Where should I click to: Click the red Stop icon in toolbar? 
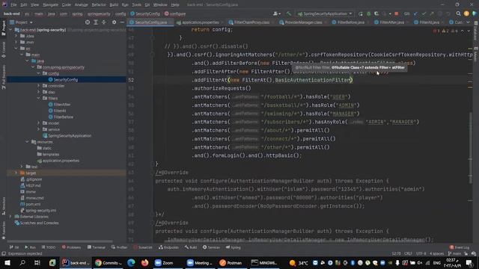(x=397, y=13)
